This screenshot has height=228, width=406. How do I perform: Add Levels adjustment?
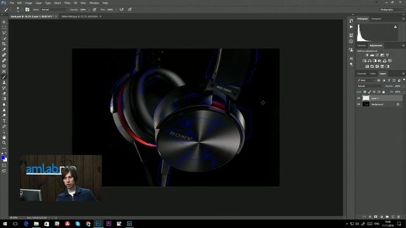372,55
